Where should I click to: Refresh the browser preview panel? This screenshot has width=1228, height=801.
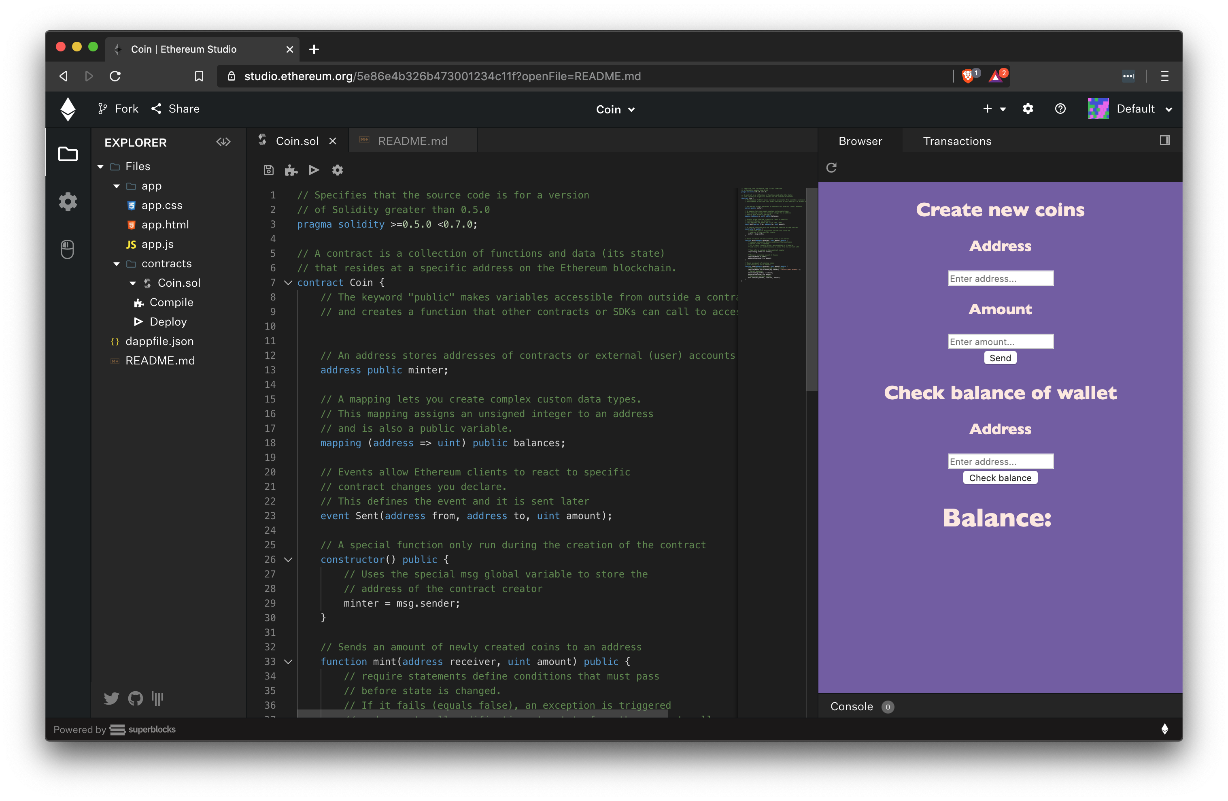831,168
